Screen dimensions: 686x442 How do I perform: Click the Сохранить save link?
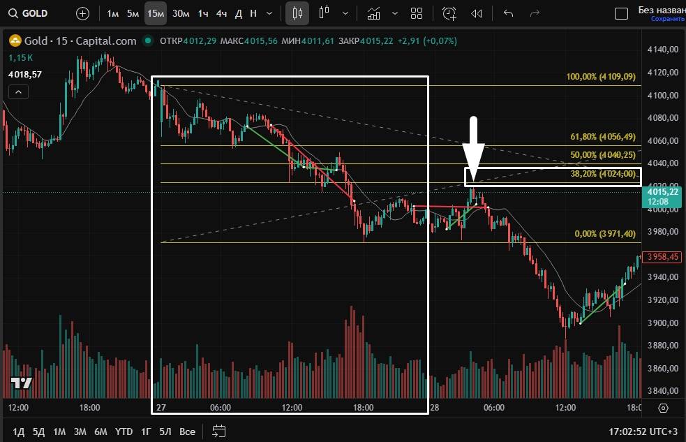pos(667,19)
